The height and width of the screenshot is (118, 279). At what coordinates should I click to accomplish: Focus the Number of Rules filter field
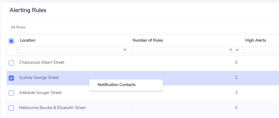[x=181, y=50]
